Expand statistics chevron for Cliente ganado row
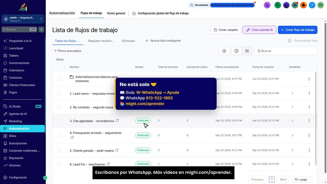327x184 pixels. point(293,150)
